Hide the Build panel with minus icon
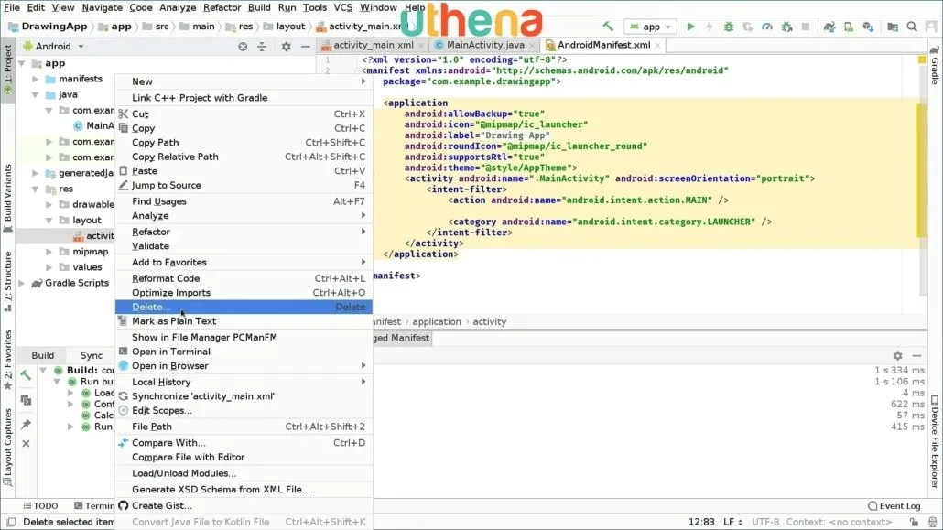 click(x=916, y=355)
